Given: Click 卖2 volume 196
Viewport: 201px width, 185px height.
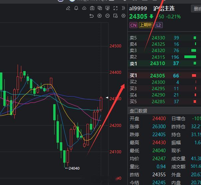Looking at the screenshot, I should pyautogui.click(x=175, y=57).
